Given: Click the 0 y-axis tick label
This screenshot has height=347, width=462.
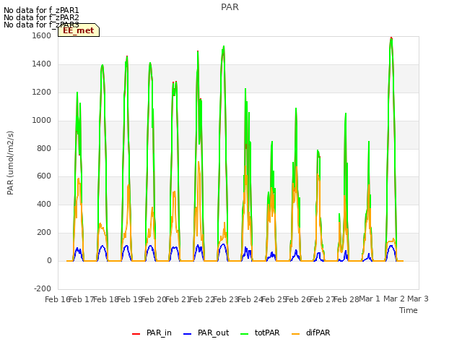Looking at the screenshot, I should 49,260.
